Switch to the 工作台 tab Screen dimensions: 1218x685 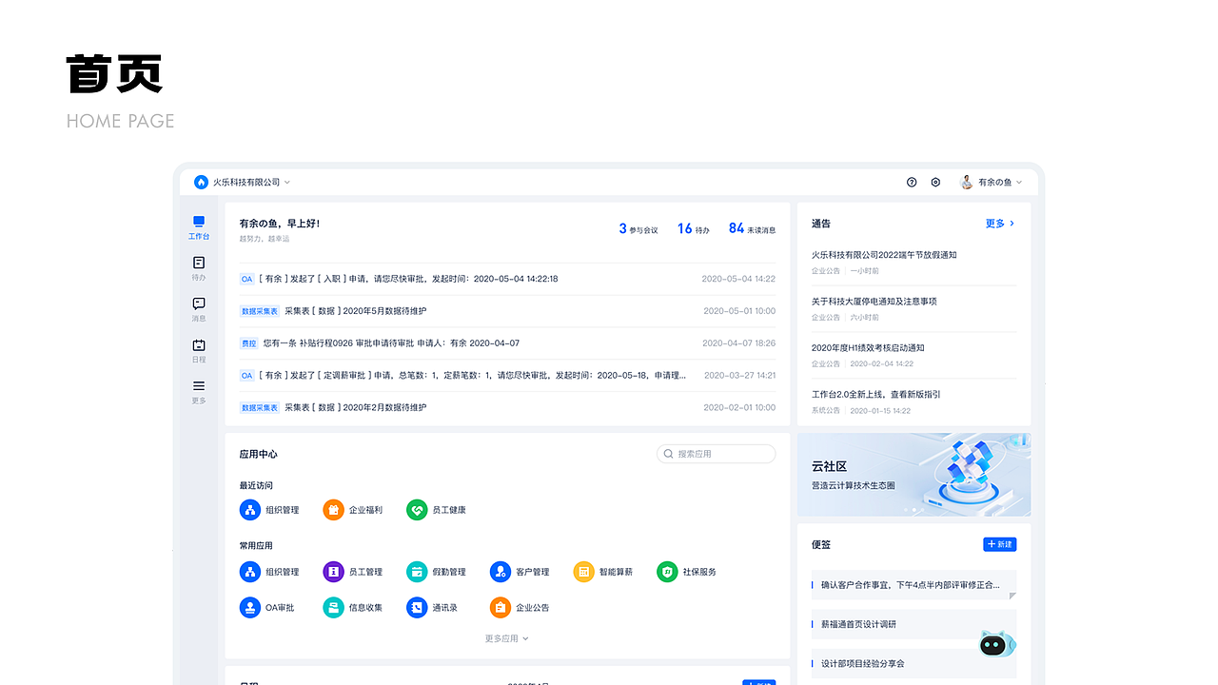(x=198, y=228)
